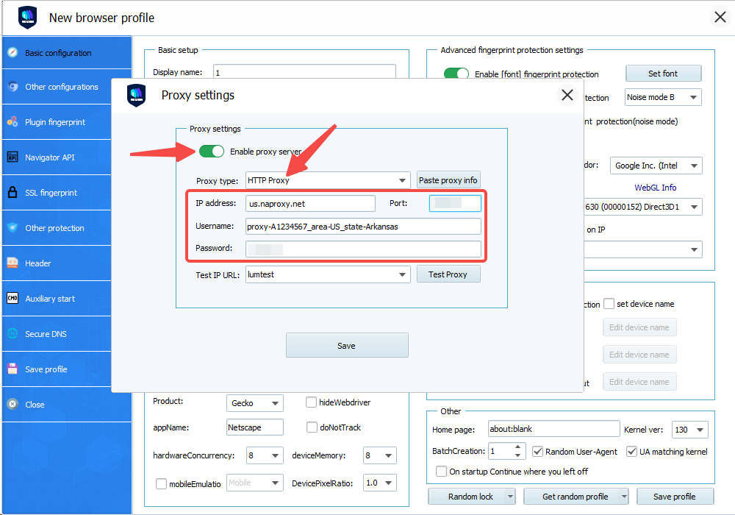This screenshot has width=735, height=515.
Task: Click the Plugin fingerprint puzzle icon
Action: click(12, 122)
